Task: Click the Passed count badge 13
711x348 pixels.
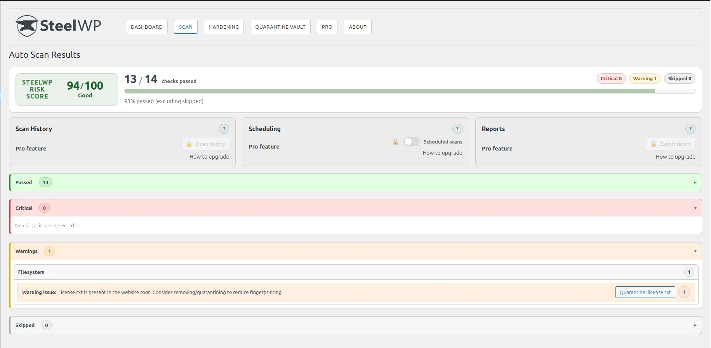Action: pos(45,182)
